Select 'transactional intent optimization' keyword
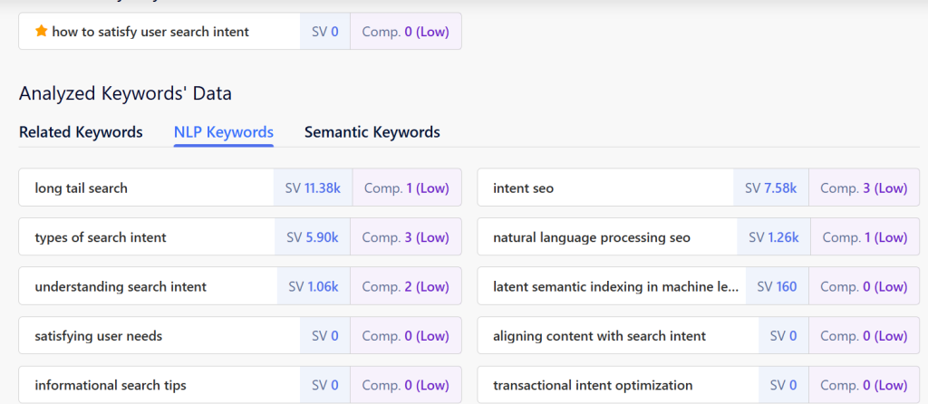 click(593, 385)
